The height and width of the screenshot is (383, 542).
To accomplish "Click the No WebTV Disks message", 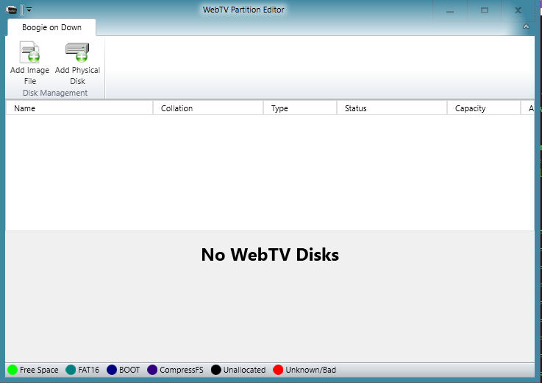I will (x=270, y=255).
